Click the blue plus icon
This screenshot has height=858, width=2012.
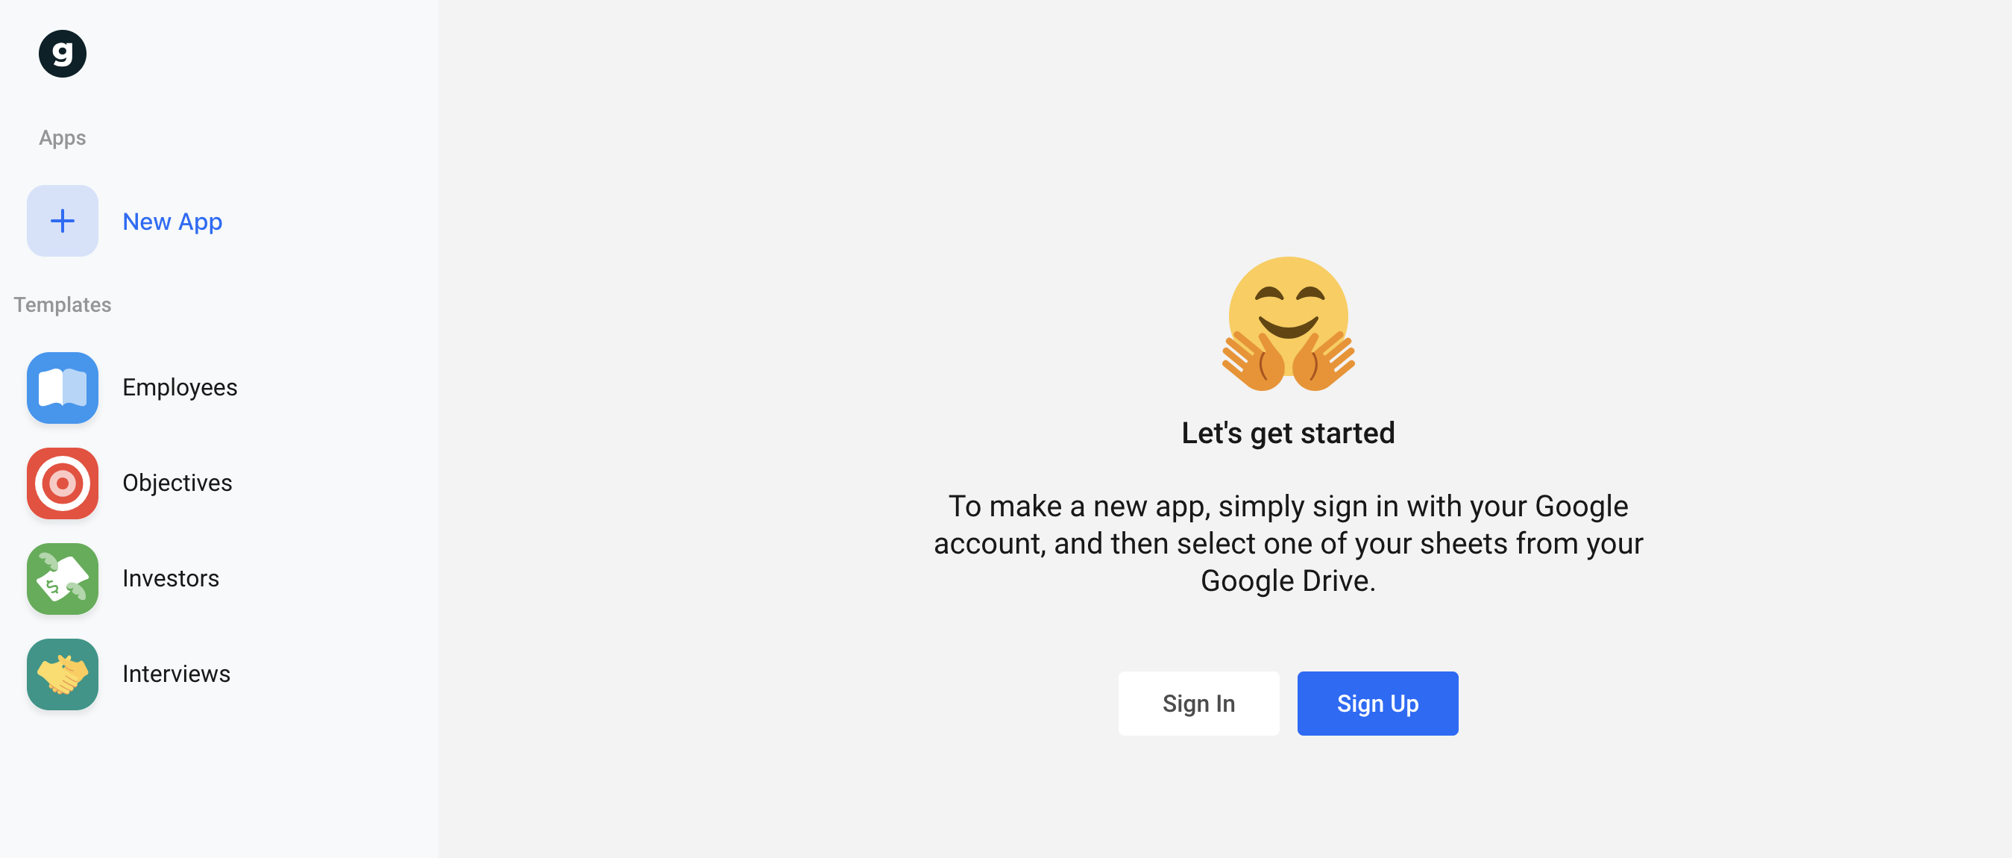[x=63, y=221]
